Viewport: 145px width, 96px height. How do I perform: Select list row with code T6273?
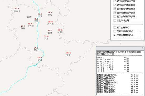(117, 84)
